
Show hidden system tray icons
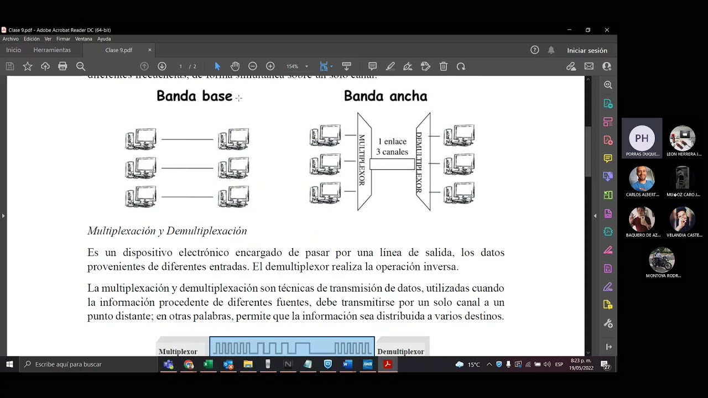(x=489, y=364)
